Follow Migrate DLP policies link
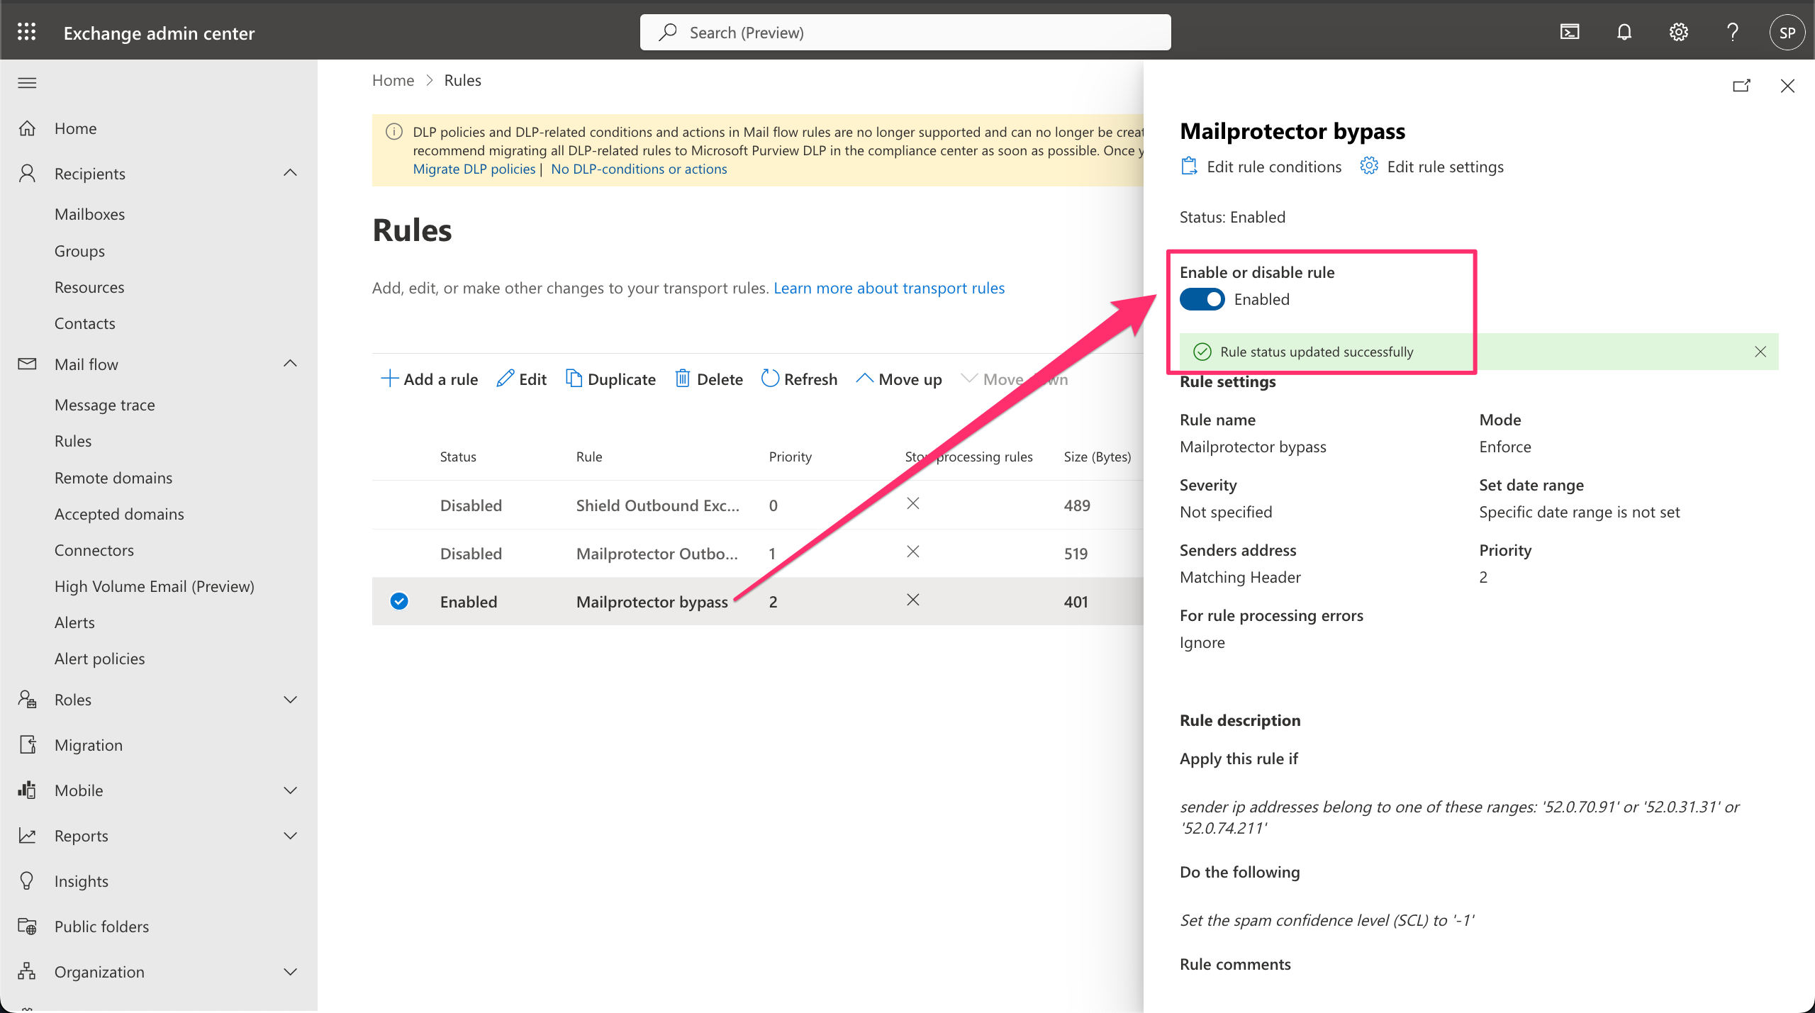The width and height of the screenshot is (1815, 1013). coord(474,169)
